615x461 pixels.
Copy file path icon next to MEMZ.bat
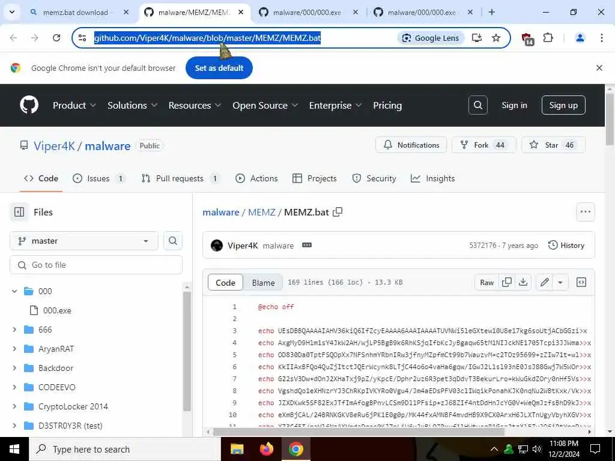[338, 212]
